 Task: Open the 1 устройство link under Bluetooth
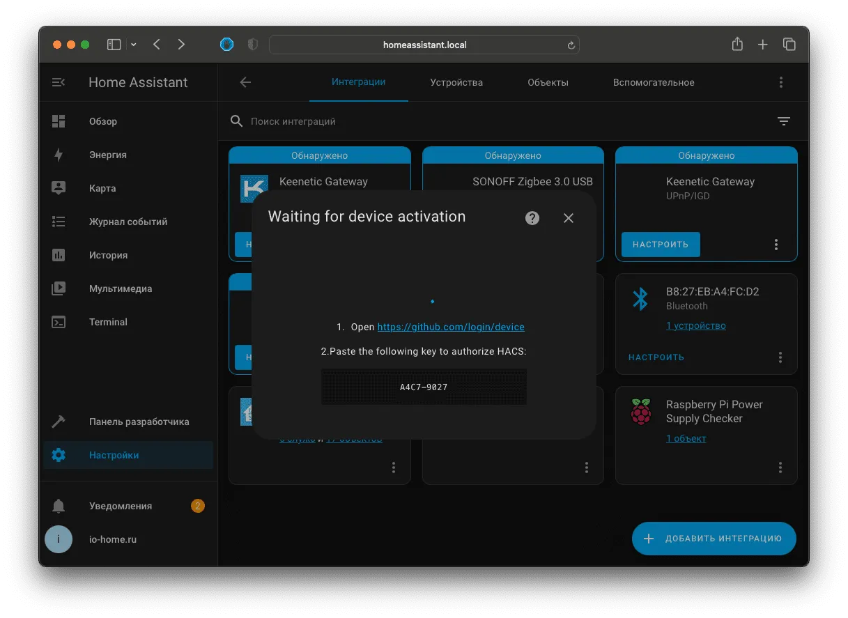696,325
